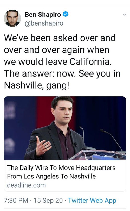
Task: Click the 15 Sep 20 date
Action: pyautogui.click(x=48, y=200)
